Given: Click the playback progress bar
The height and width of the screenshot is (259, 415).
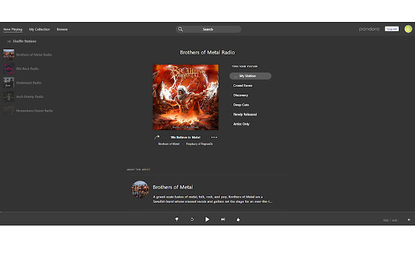Looking at the screenshot, I should pos(207,212).
